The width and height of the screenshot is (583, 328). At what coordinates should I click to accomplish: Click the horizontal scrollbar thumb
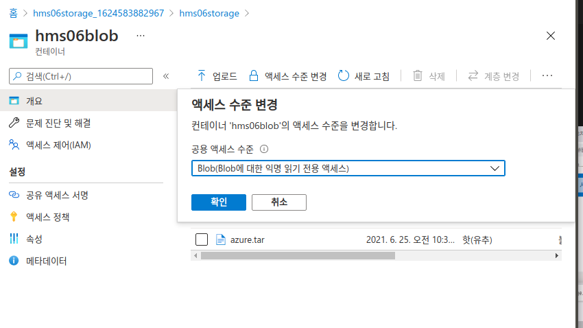point(298,255)
